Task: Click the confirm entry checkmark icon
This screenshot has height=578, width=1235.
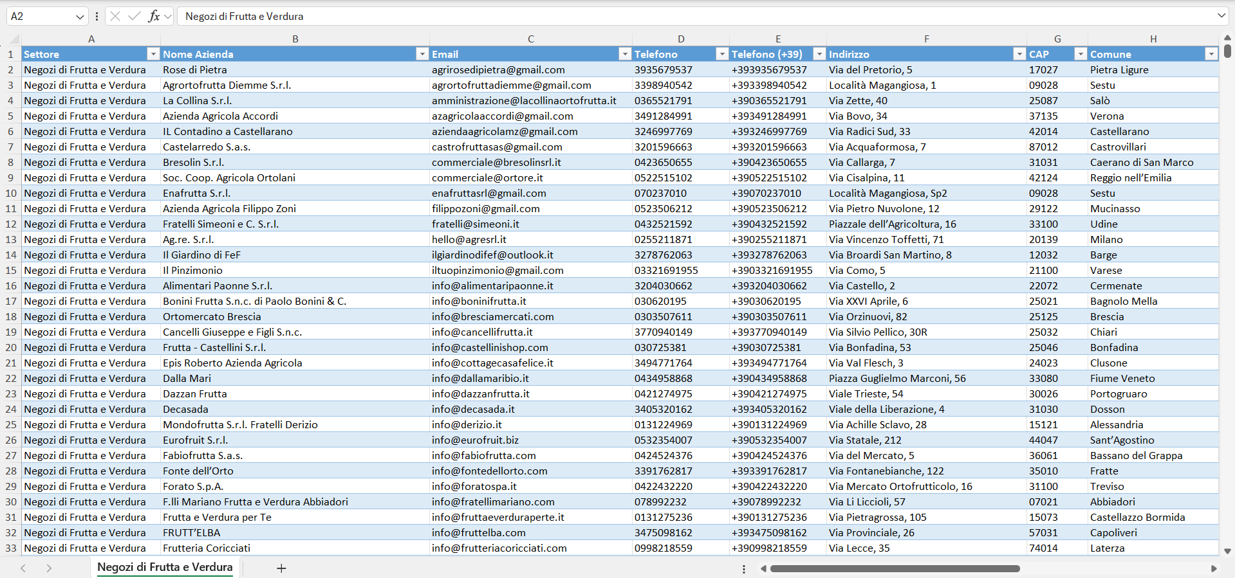Action: click(134, 16)
